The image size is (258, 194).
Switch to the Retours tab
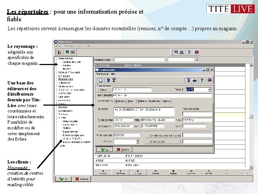coord(120,101)
